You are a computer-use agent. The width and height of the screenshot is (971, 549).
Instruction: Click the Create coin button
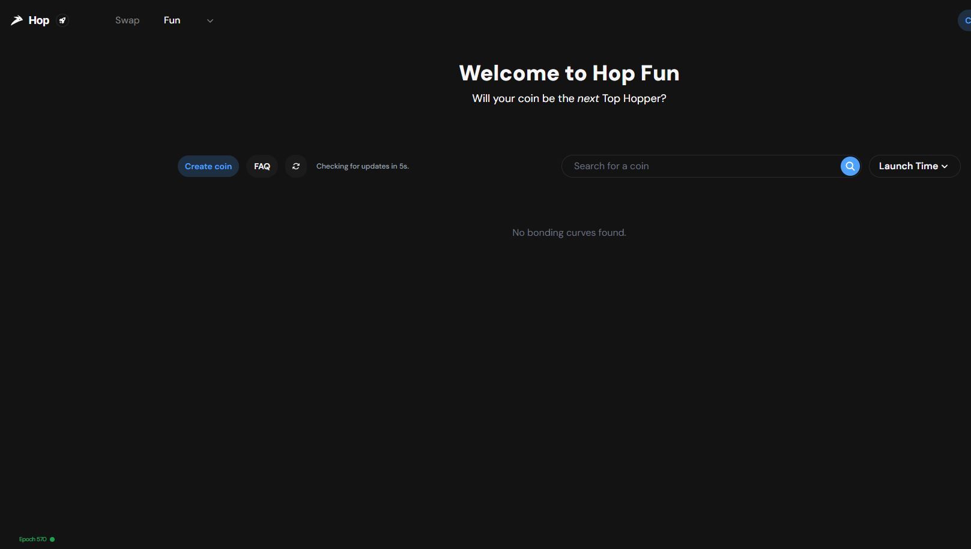[x=208, y=166]
